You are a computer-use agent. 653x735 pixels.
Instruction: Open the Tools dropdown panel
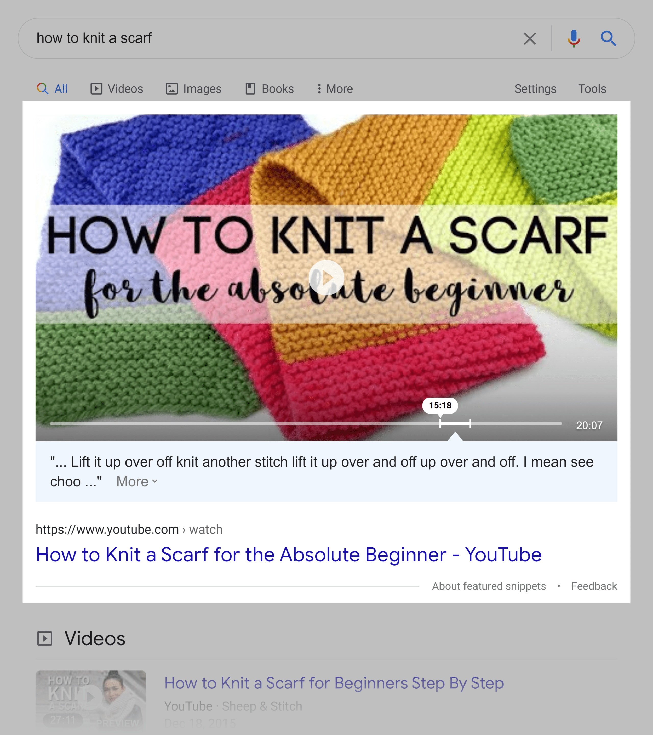tap(592, 89)
